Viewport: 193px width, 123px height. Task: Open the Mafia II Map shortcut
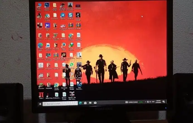click(x=49, y=96)
